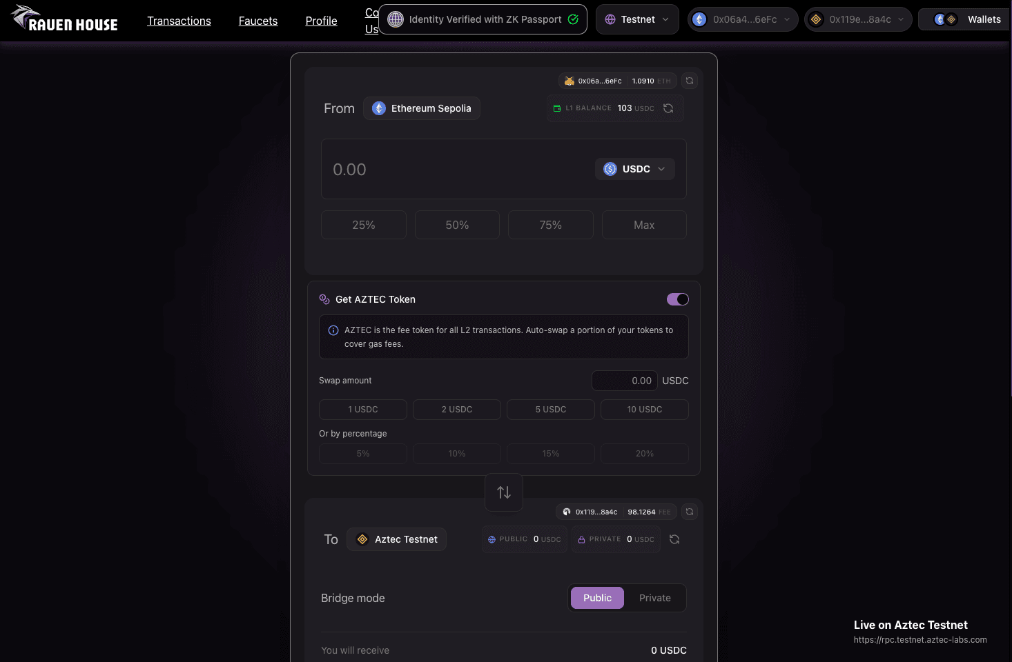Screen dimensions: 1012x662
Task: Refresh the ETH wallet balance icon
Action: pyautogui.click(x=689, y=81)
